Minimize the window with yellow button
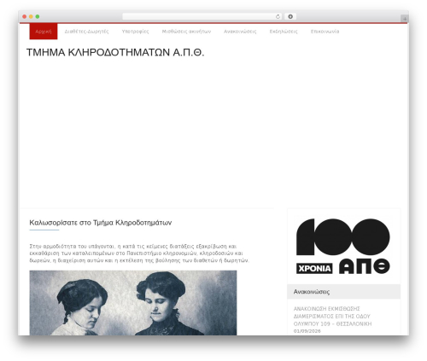 point(31,17)
